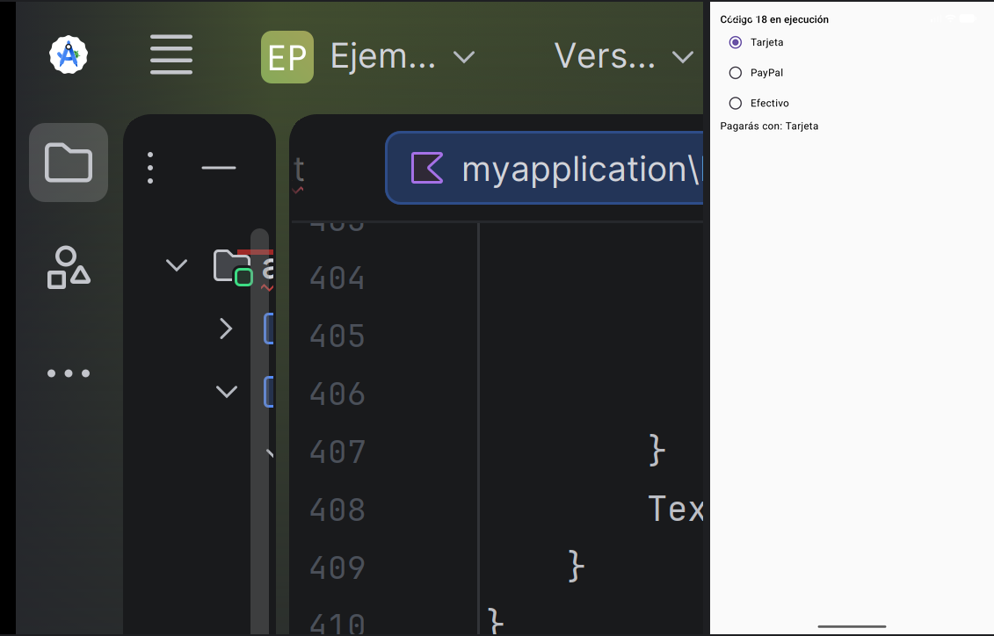The image size is (994, 636).
Task: Click line number 406 in gutter
Action: pos(337,394)
